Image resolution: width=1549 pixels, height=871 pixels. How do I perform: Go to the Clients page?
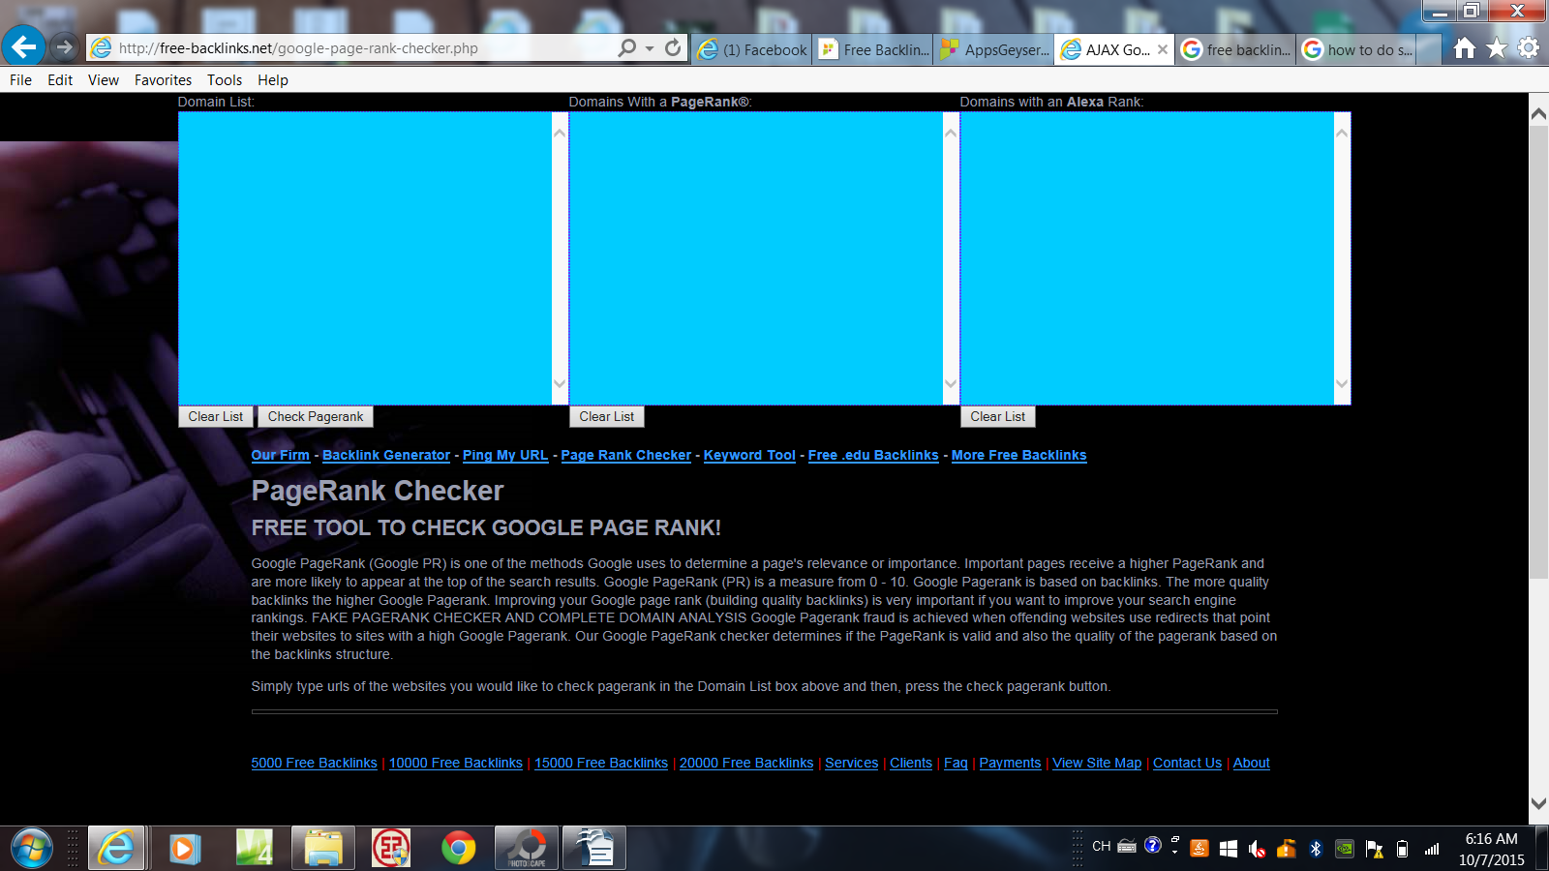(911, 763)
